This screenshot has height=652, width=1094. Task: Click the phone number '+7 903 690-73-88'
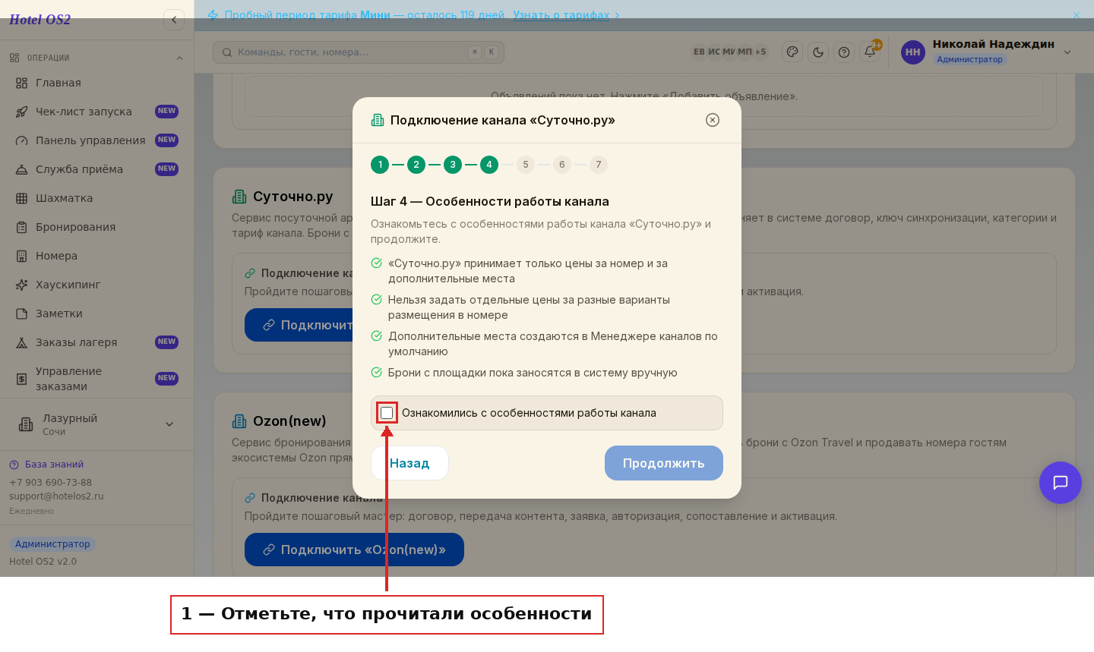pos(50,483)
